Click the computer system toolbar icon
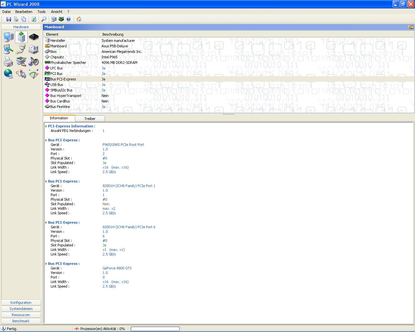Viewport: 415px width, 332px height. (x=54, y=19)
